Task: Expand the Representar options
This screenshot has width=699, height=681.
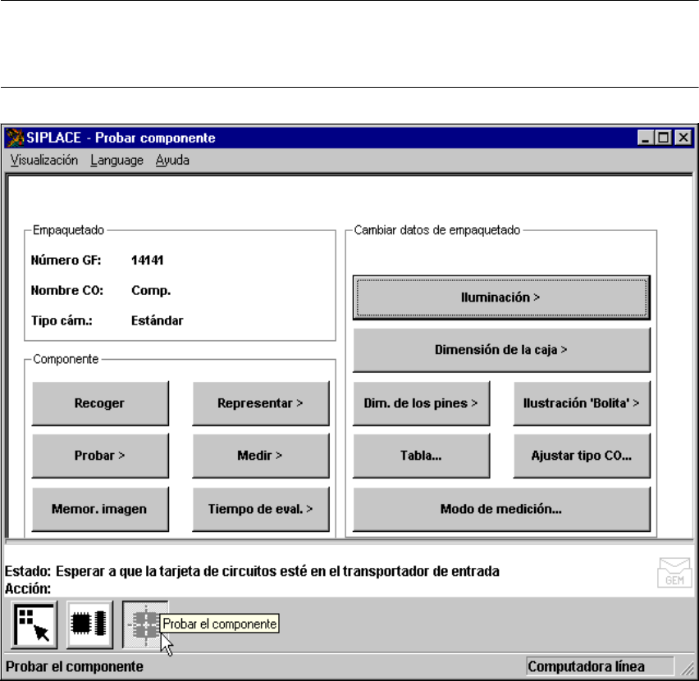Action: pyautogui.click(x=260, y=403)
